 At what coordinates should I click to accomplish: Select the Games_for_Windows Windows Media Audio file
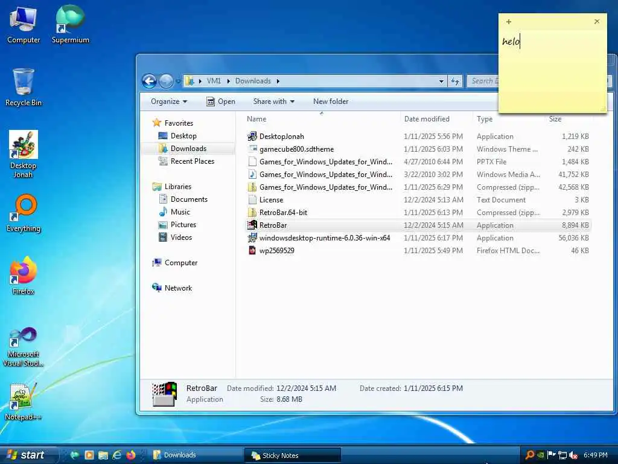(x=418, y=175)
